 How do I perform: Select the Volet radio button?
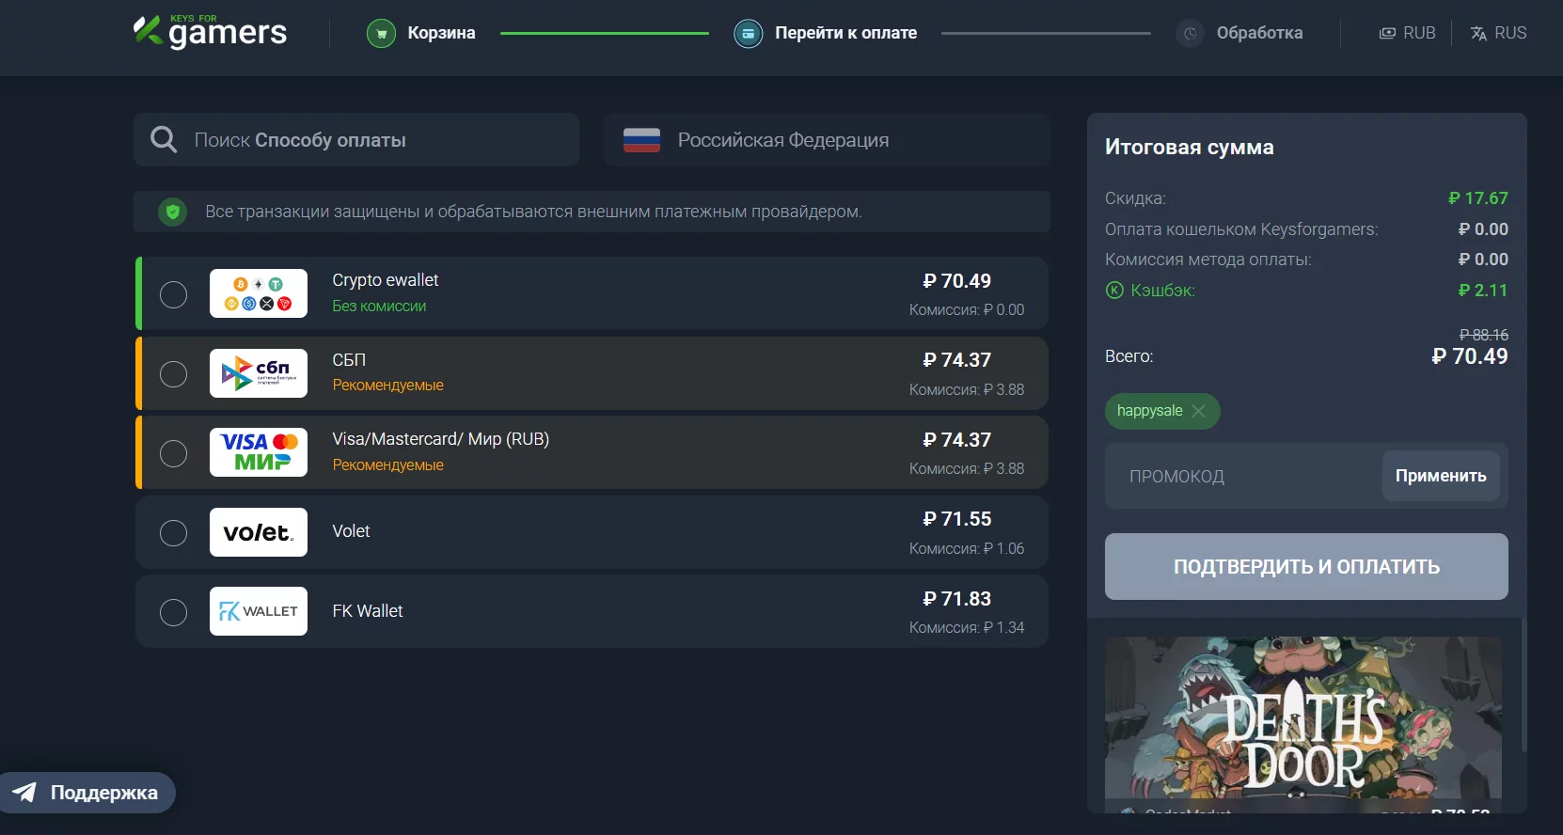(x=173, y=533)
